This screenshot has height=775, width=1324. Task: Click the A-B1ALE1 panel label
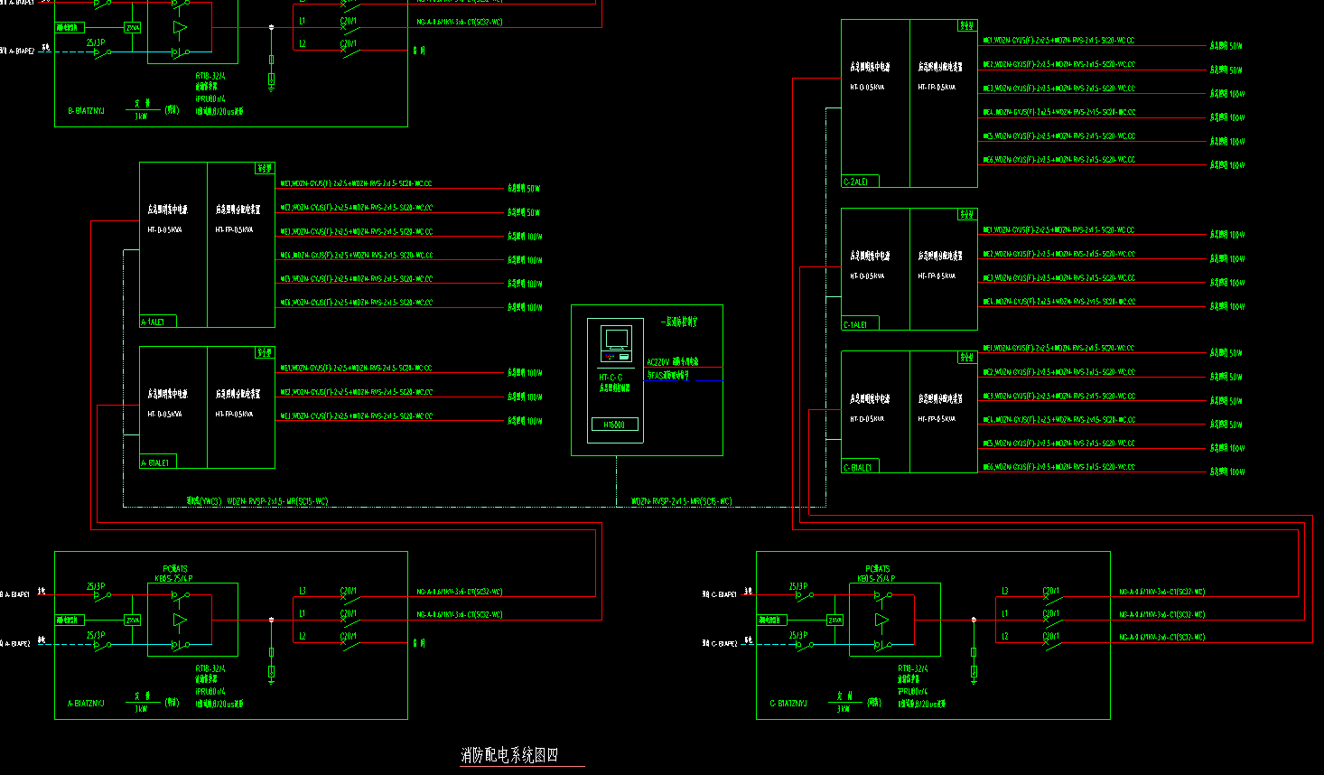pos(154,462)
